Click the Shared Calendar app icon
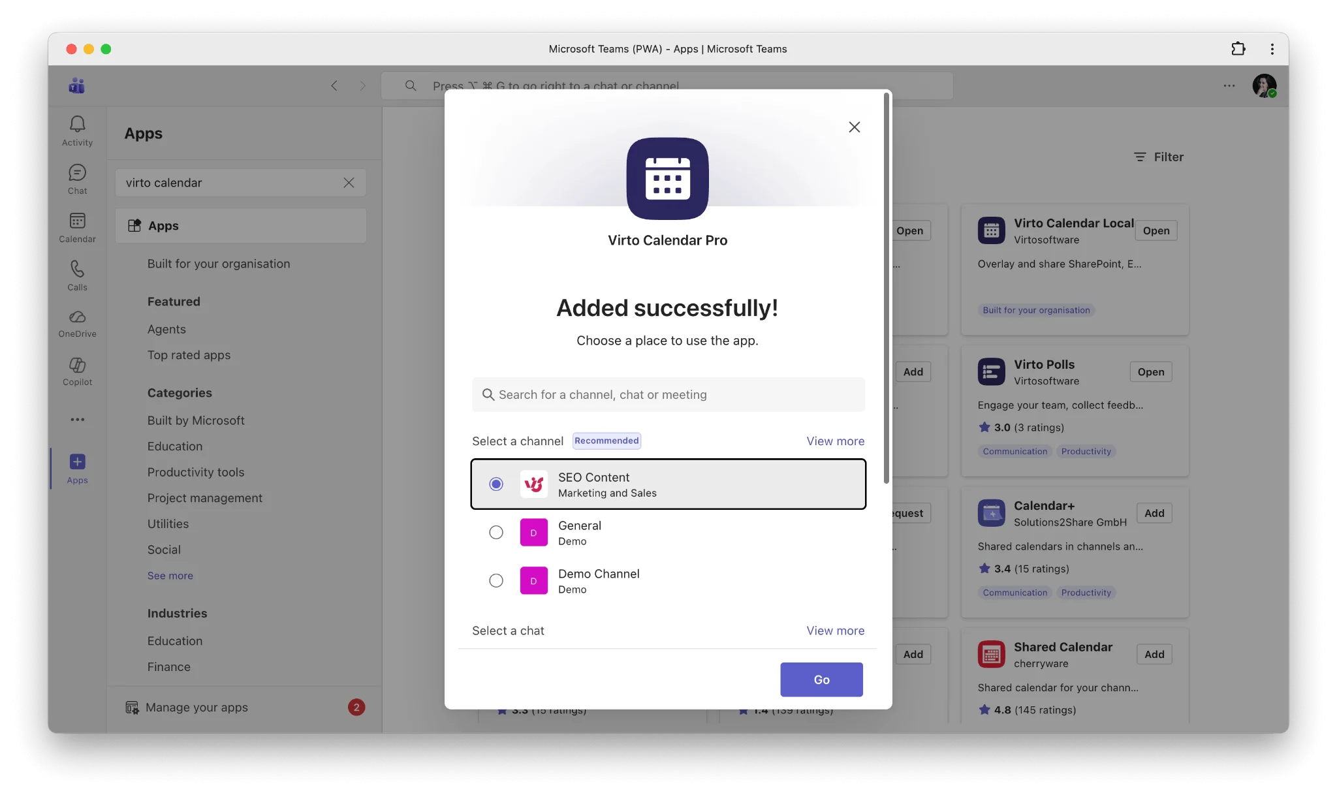Screen dimensions: 1337x797 click(x=991, y=654)
